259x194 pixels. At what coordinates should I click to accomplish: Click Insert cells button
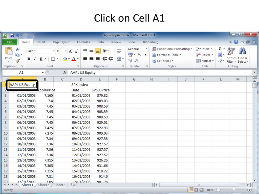coord(204,49)
